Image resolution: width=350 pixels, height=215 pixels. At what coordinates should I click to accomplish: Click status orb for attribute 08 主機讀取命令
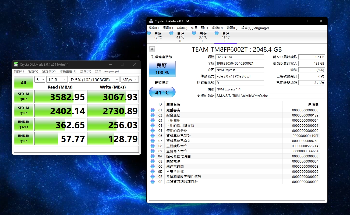(x=153, y=146)
